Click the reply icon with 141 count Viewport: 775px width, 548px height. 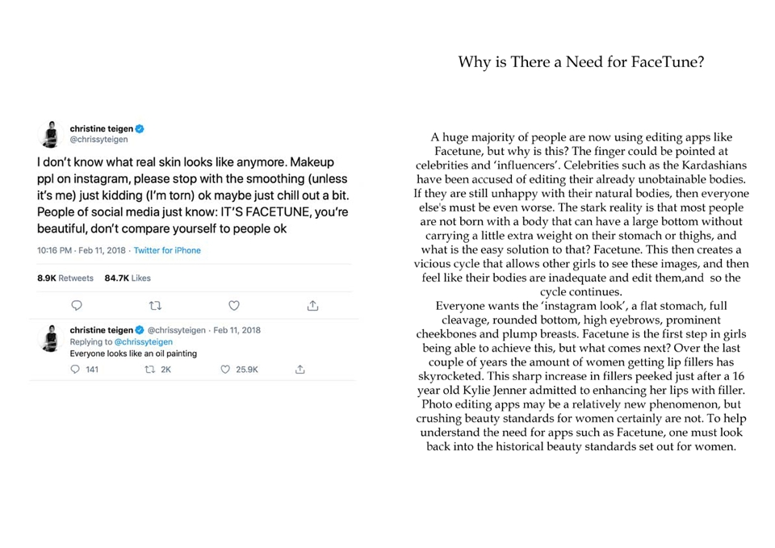tap(75, 369)
